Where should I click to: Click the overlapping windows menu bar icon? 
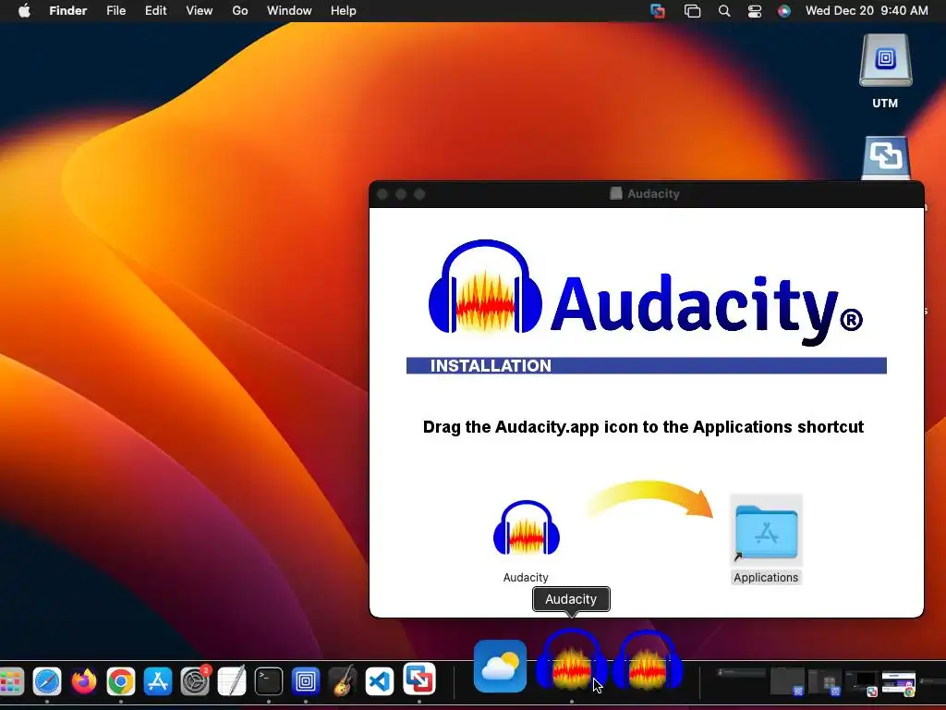tap(692, 11)
